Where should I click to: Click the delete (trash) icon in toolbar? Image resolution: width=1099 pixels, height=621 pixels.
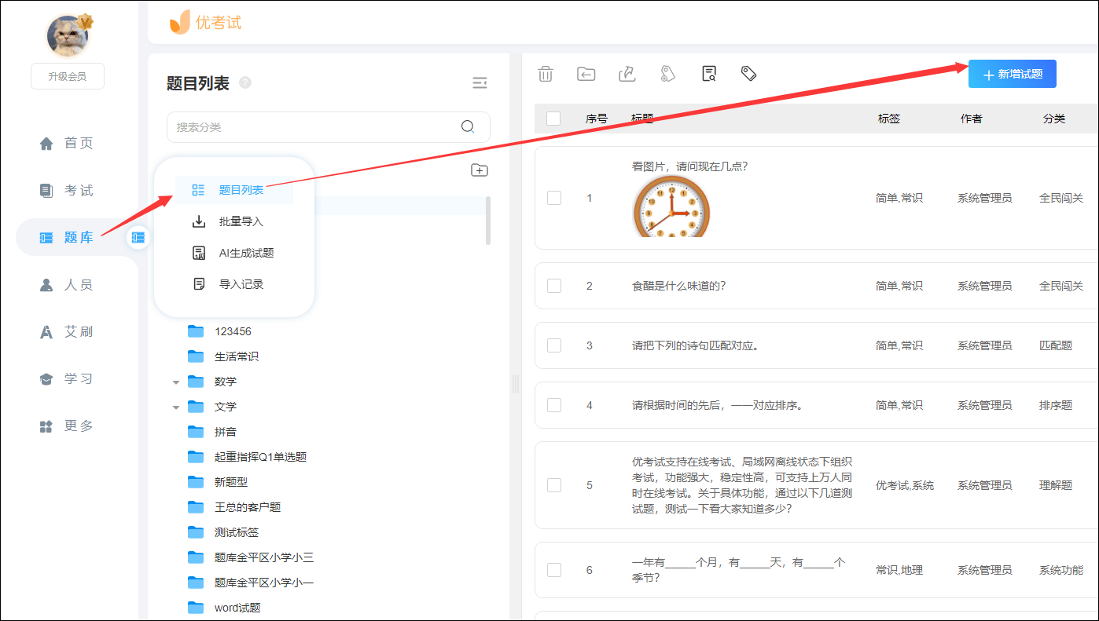click(546, 73)
